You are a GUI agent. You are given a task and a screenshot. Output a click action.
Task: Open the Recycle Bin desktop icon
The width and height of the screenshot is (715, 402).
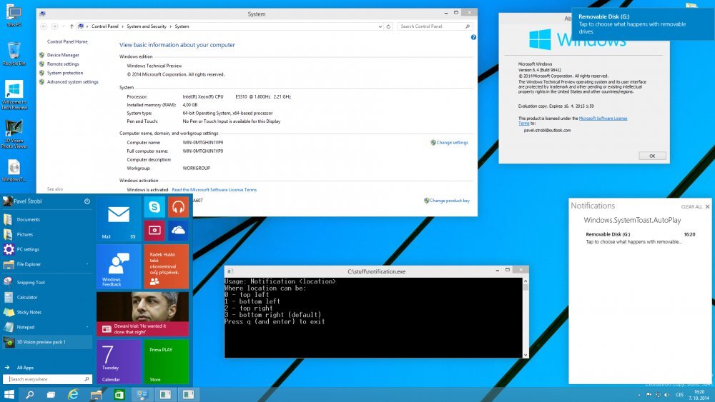[14, 54]
